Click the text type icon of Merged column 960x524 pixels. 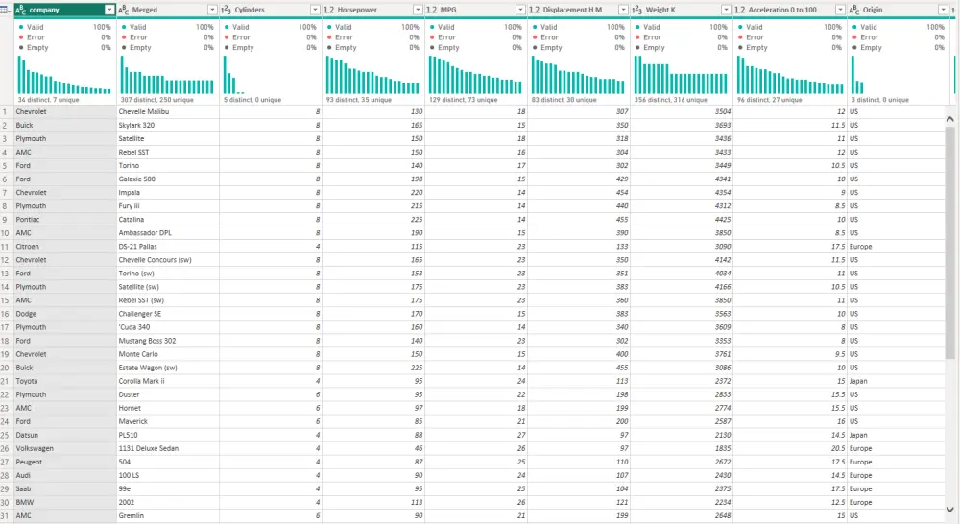coord(123,10)
